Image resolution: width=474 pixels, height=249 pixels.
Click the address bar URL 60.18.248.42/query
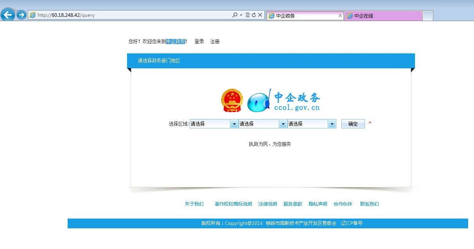(66, 15)
